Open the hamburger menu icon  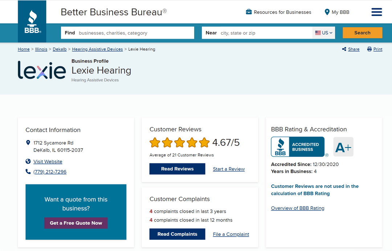[x=376, y=12]
